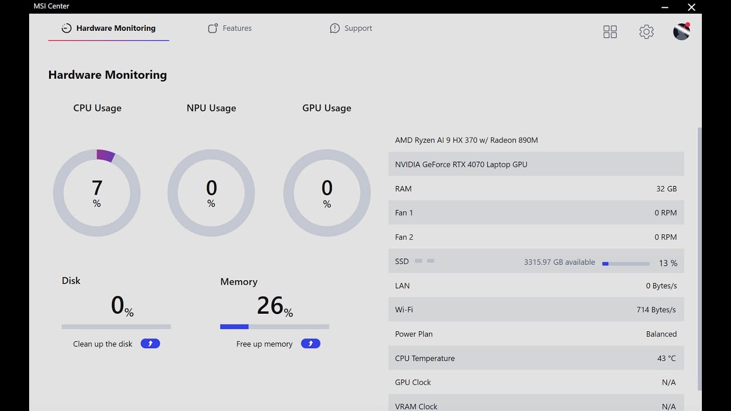
Task: Click the GPU Usage label
Action: point(327,108)
